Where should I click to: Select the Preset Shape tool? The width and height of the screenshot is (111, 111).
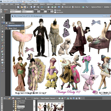coord(2,63)
